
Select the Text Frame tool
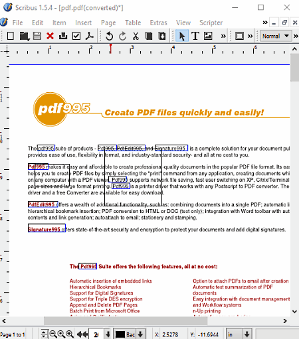[x=195, y=36]
